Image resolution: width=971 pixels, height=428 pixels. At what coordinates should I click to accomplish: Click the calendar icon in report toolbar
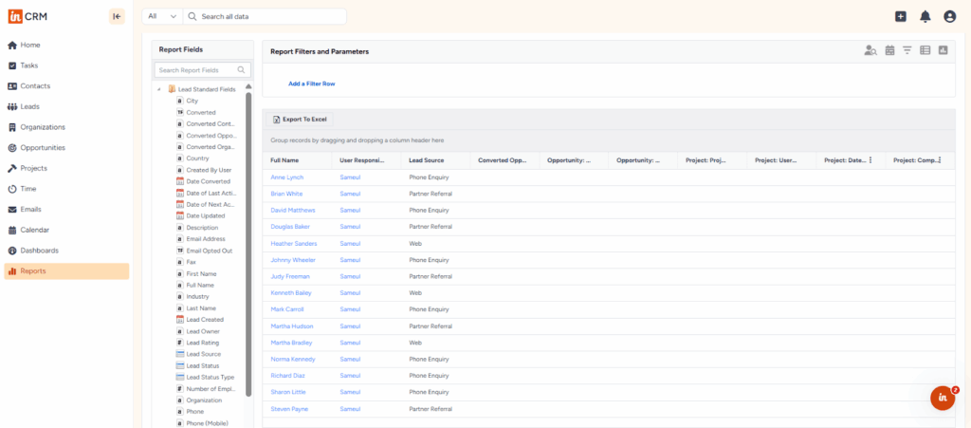[889, 50]
